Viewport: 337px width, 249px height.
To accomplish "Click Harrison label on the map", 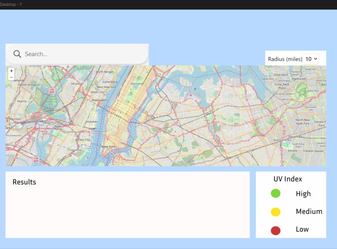I will [15, 119].
